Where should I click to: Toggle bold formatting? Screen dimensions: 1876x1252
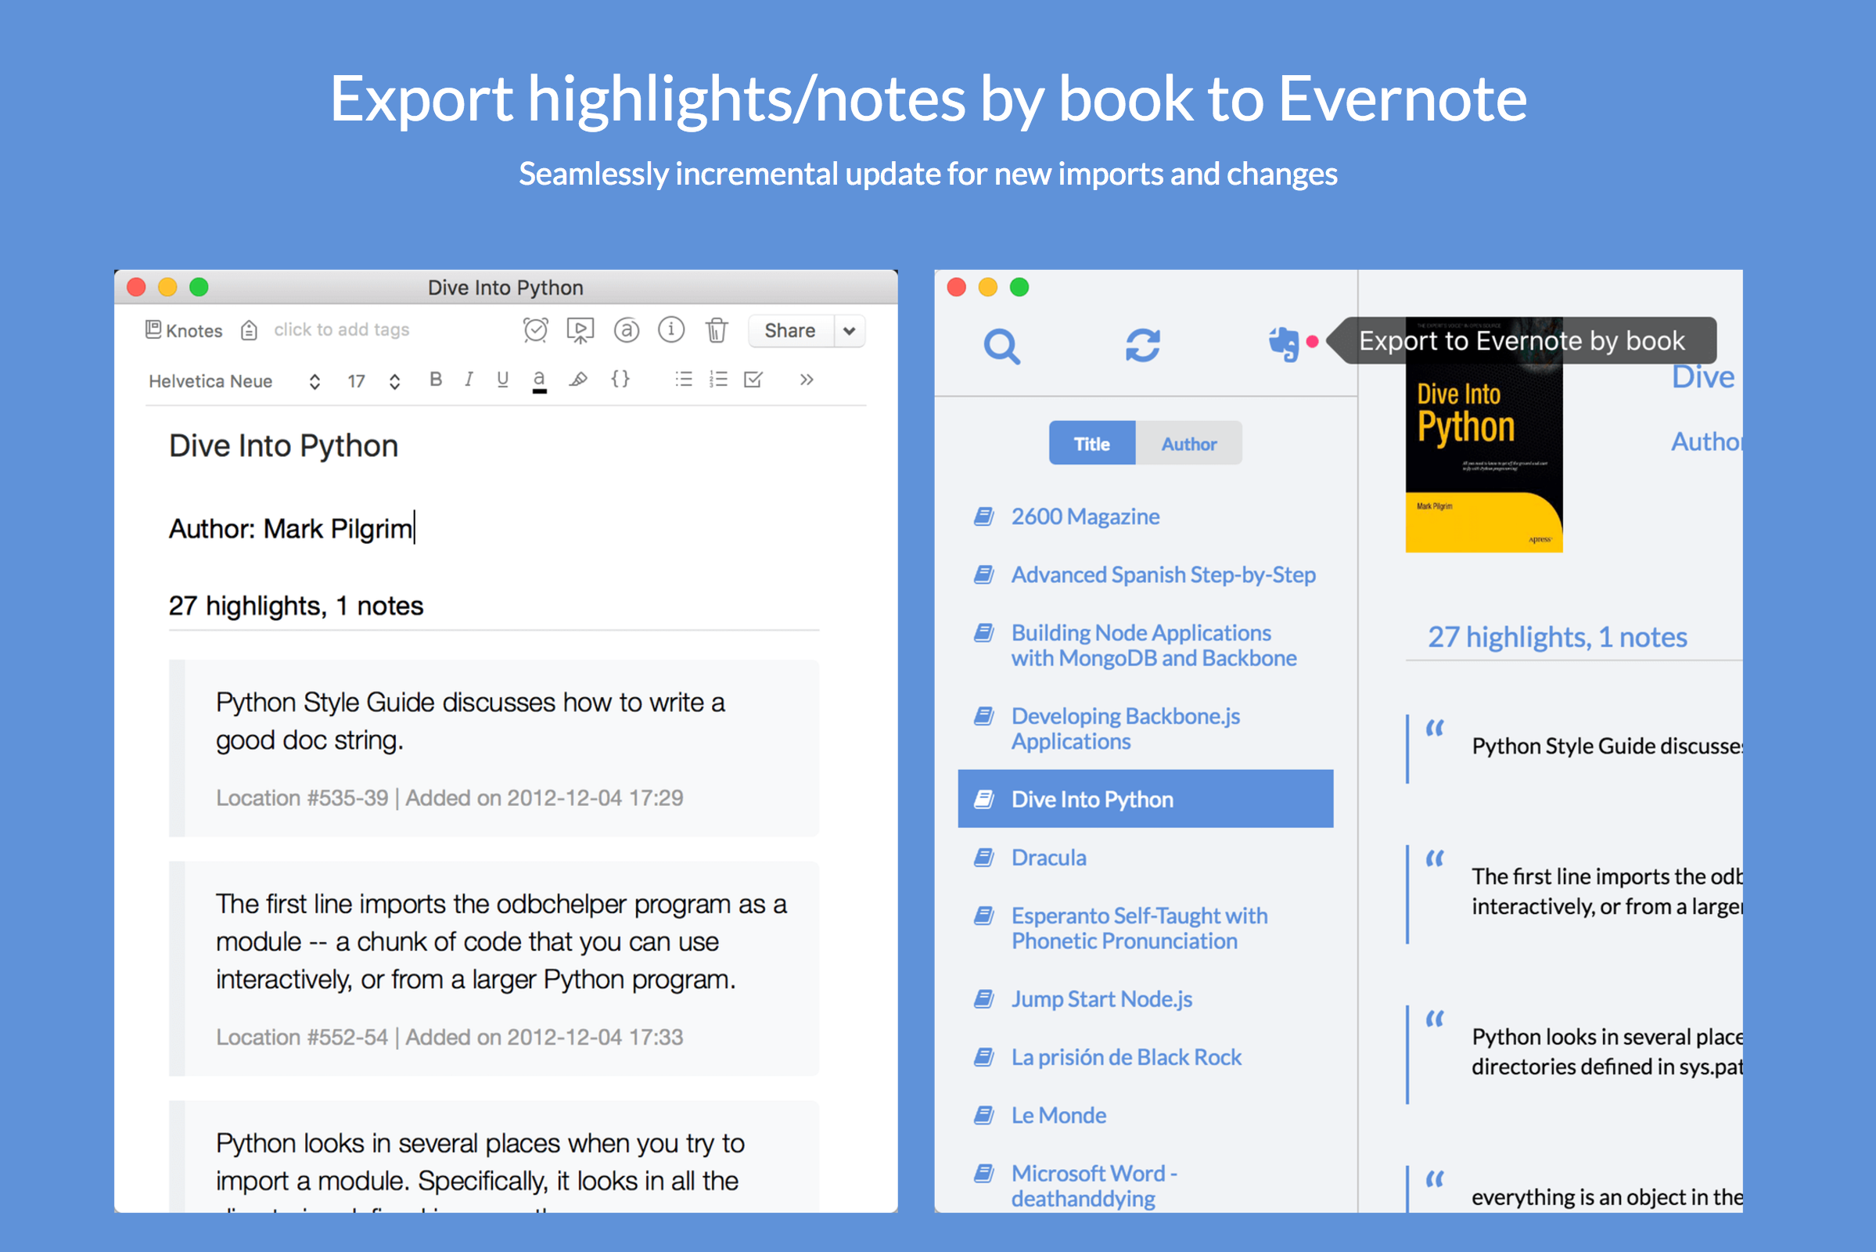pos(436,380)
